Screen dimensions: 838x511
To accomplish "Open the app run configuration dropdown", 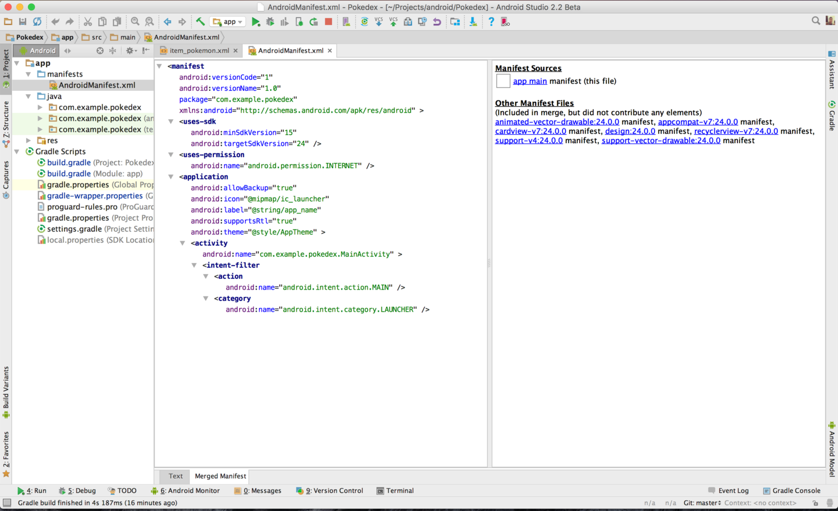I will (x=228, y=22).
